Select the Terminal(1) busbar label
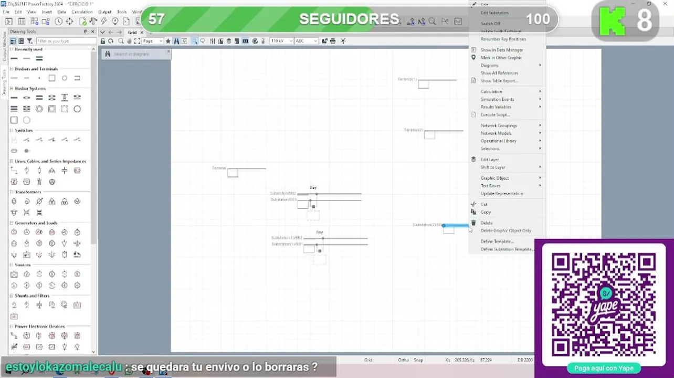 click(x=407, y=79)
